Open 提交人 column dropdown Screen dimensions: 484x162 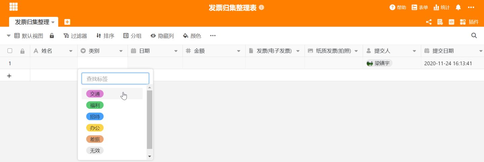click(414, 51)
